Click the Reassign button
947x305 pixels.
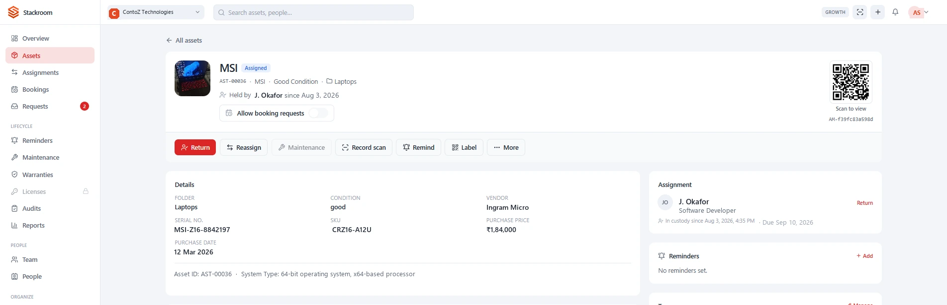tap(244, 147)
